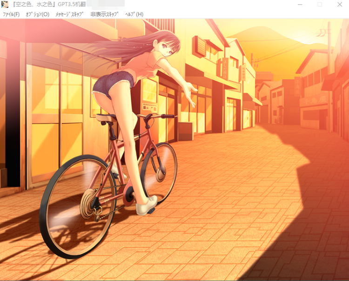The width and height of the screenshot is (349, 281).
Task: Open the オプション(O) menu
Action: click(x=37, y=14)
